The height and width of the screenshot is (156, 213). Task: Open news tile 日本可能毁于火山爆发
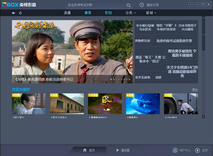[x=187, y=27]
